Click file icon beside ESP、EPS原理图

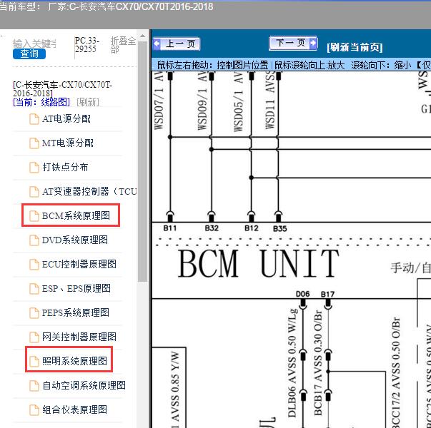click(x=34, y=288)
